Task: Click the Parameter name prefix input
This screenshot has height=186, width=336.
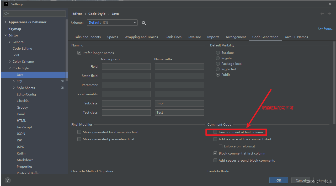Action: click(x=126, y=85)
